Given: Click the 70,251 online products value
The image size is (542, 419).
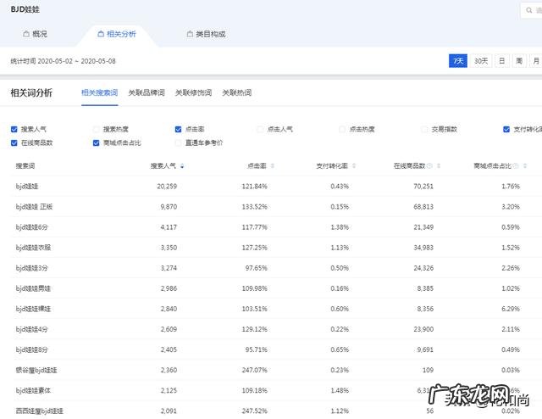Looking at the screenshot, I should point(423,187).
